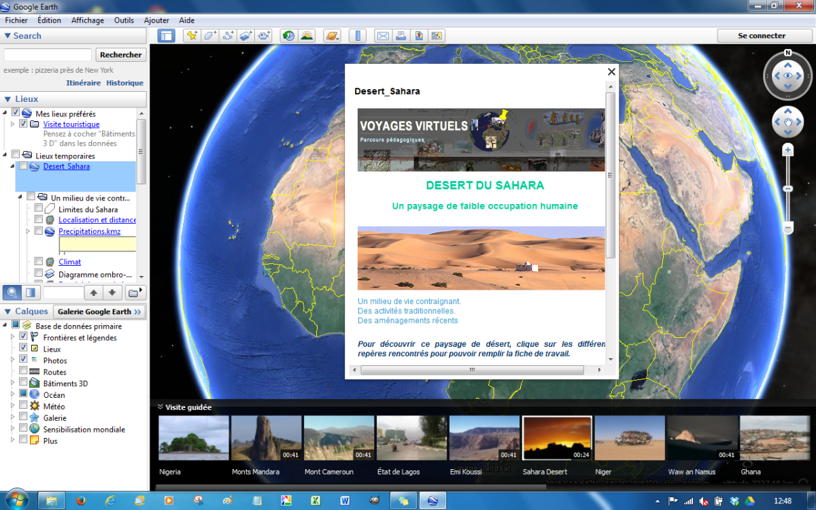The image size is (816, 510).
Task: Open the Affichage menu
Action: (88, 20)
